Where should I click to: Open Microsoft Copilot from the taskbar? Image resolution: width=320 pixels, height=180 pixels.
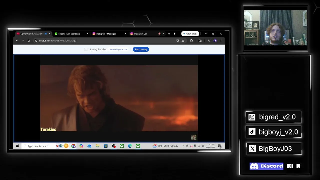click(x=81, y=146)
